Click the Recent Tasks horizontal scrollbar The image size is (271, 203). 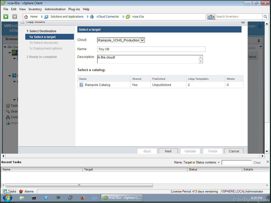(79, 185)
